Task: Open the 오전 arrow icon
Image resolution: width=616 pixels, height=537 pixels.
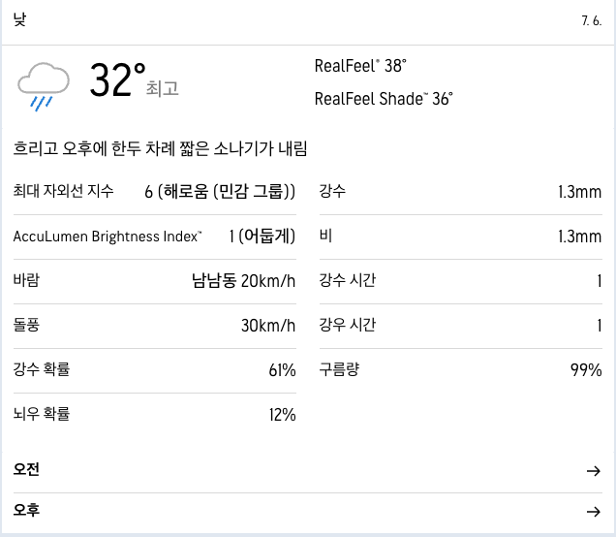Action: (x=593, y=470)
